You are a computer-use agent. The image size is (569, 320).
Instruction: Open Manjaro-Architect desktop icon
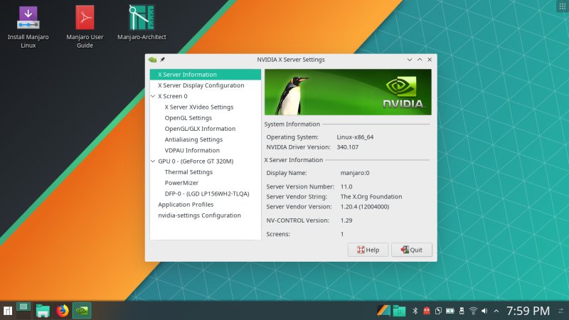click(x=142, y=23)
